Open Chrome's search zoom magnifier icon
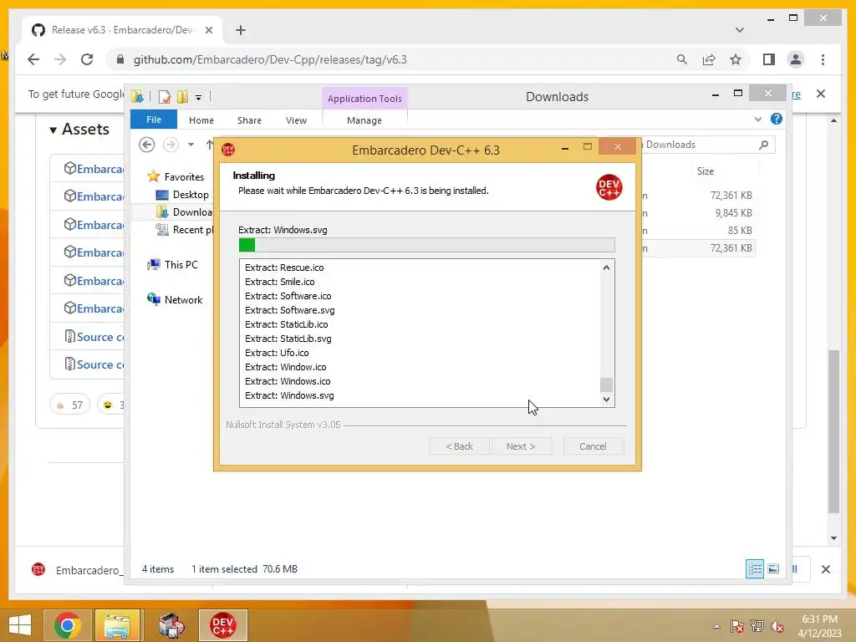 pyautogui.click(x=682, y=59)
